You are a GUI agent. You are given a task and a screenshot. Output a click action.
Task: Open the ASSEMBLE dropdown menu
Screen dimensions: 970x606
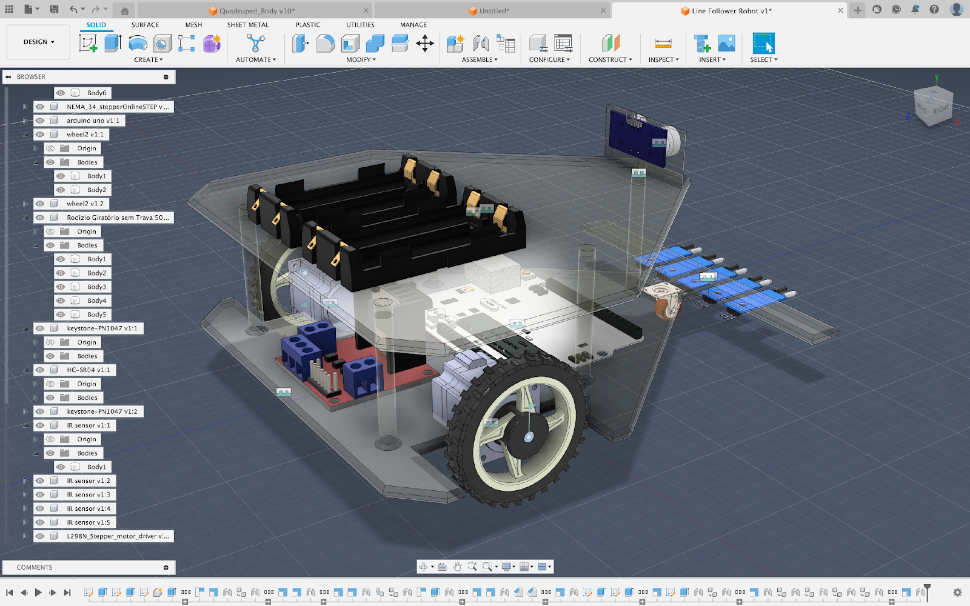tap(480, 59)
